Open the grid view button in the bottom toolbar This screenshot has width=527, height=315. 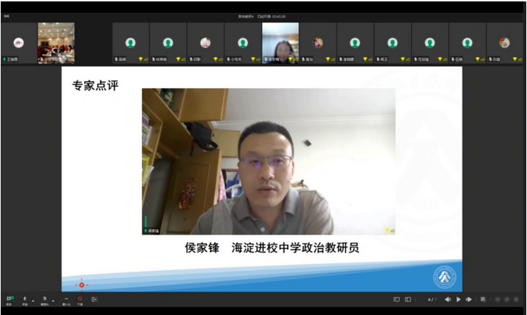[9, 300]
